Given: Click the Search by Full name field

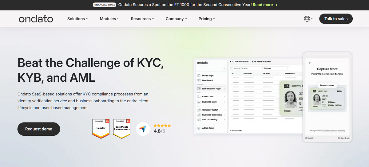Looking at the screenshot, I should (245, 68).
